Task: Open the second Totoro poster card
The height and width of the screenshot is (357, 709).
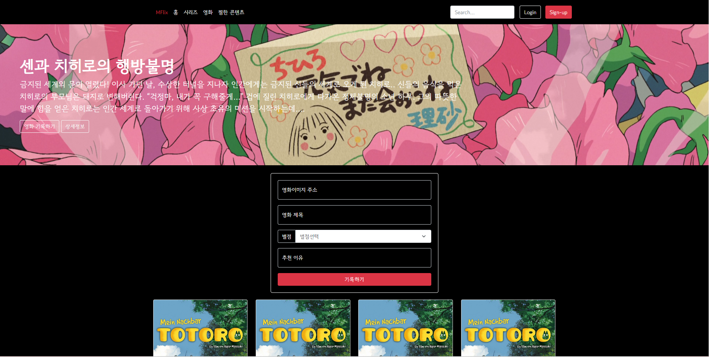Action: (x=303, y=328)
